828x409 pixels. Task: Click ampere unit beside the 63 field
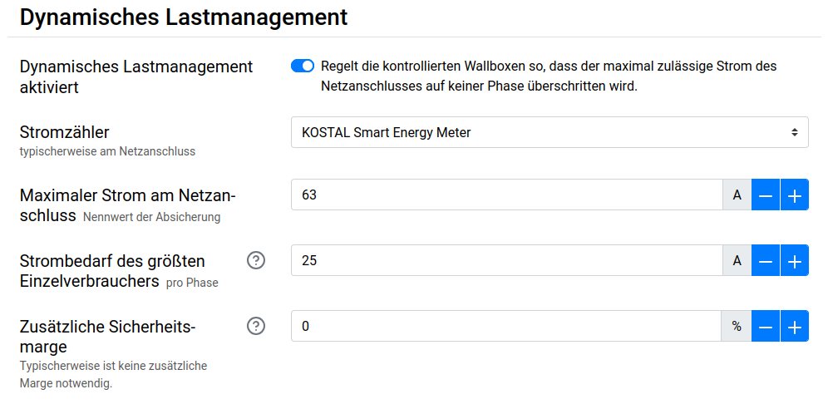737,196
